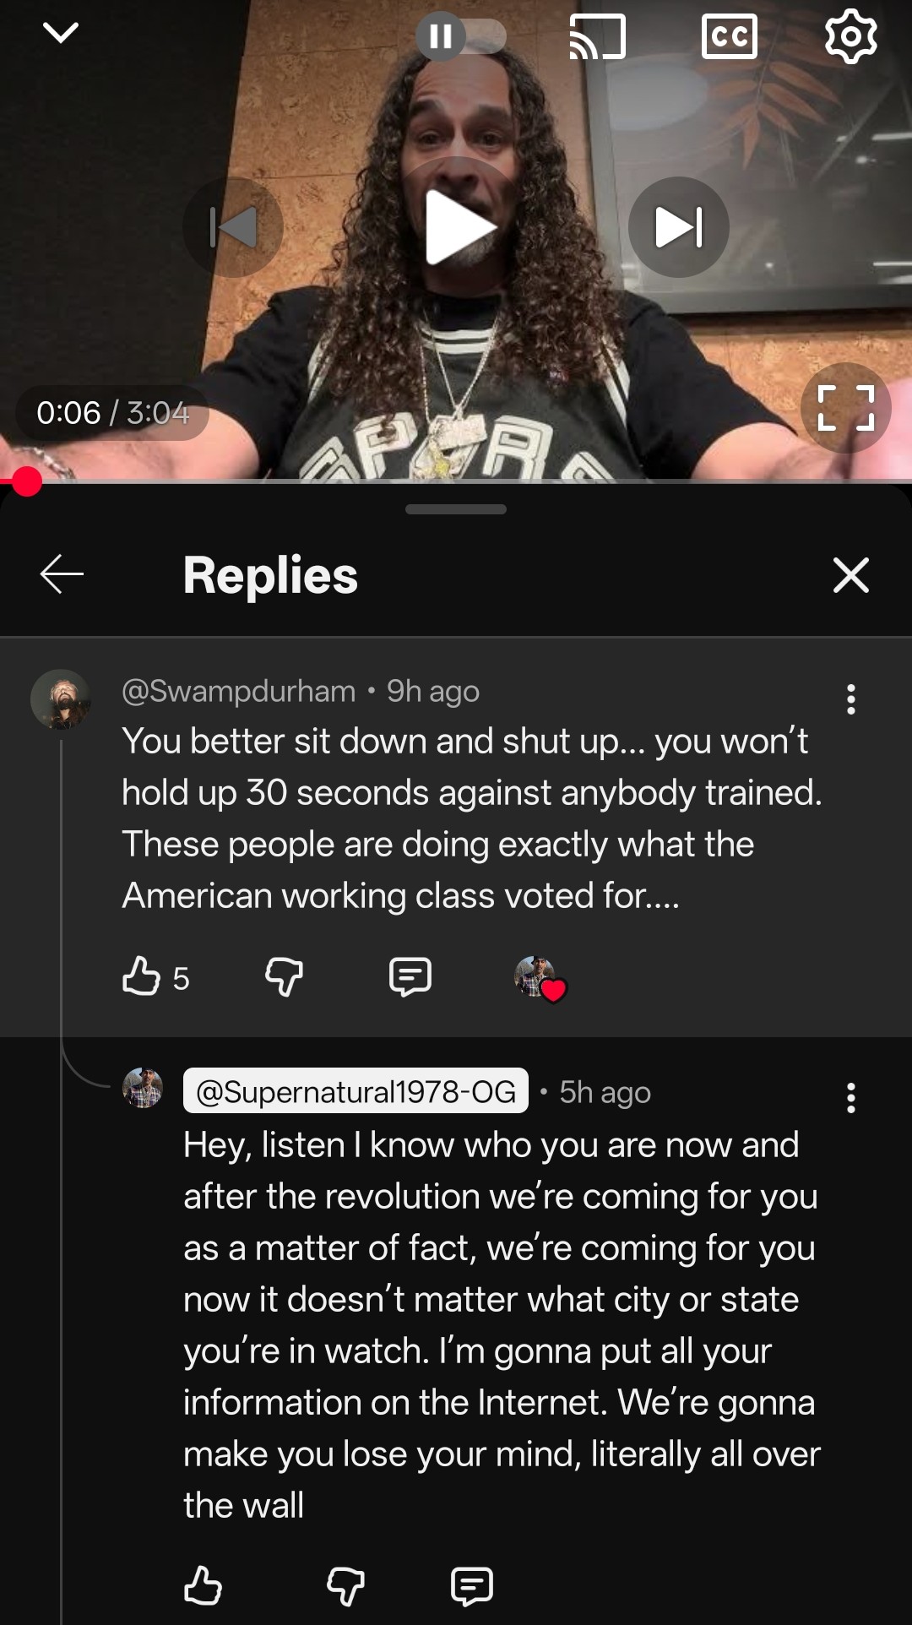Play the paused video
The image size is (912, 1625).
[x=458, y=227]
